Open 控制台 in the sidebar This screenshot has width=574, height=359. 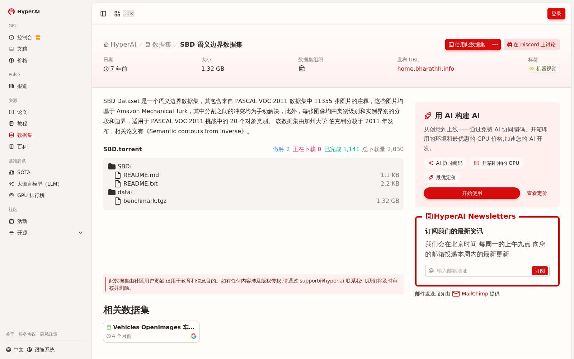pyautogui.click(x=24, y=37)
